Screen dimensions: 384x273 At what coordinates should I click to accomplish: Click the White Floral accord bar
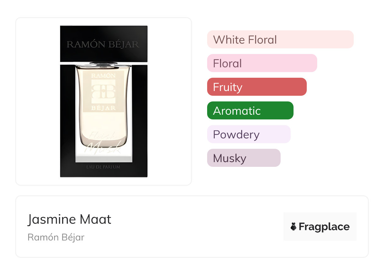tap(280, 39)
